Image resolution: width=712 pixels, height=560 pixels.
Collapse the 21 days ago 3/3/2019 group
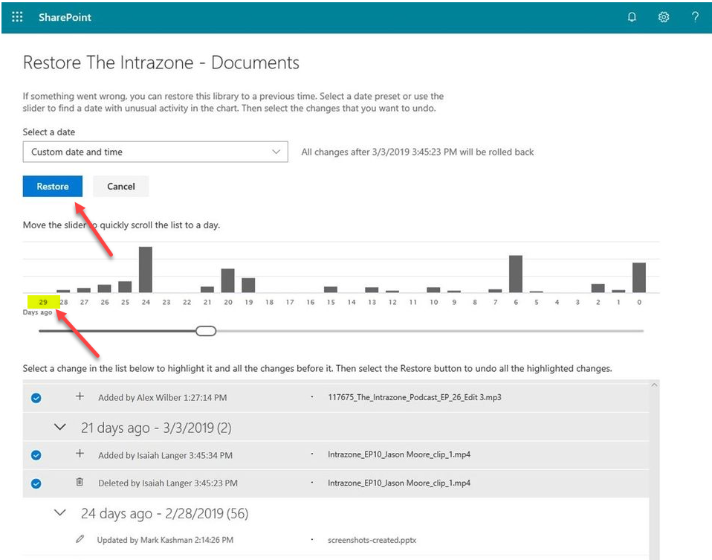[60, 428]
